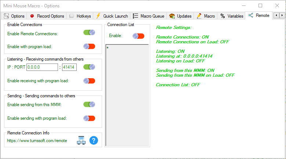Open the Options tab
Image resolution: width=286 pixels, height=159 pixels.
click(14, 16)
